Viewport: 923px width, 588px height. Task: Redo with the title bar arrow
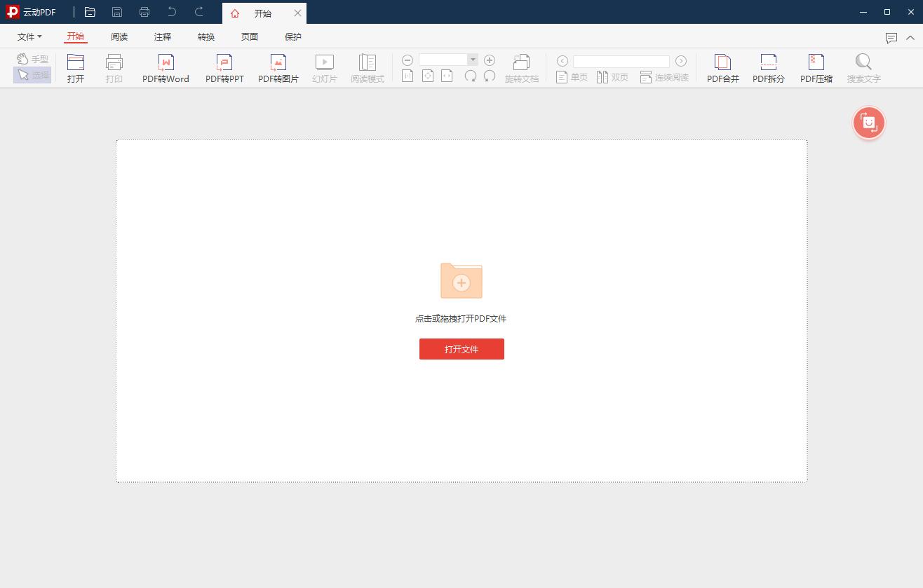point(199,12)
